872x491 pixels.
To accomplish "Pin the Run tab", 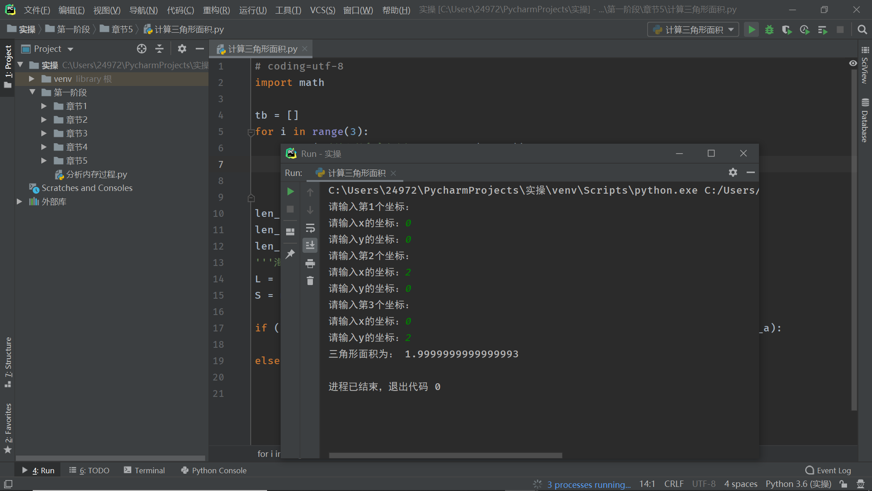I will pos(290,254).
